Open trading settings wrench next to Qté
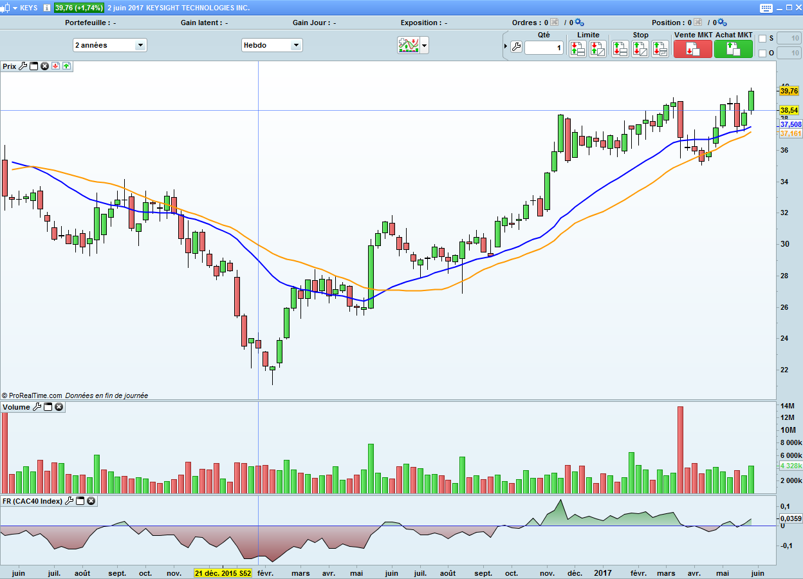Image resolution: width=803 pixels, height=579 pixels. (517, 47)
